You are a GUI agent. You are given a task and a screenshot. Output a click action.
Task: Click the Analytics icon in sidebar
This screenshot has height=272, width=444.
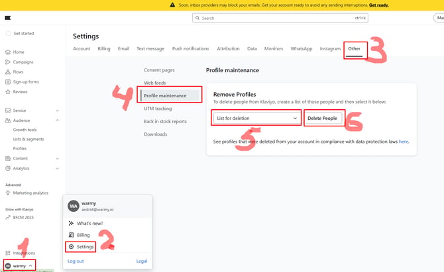click(8, 168)
